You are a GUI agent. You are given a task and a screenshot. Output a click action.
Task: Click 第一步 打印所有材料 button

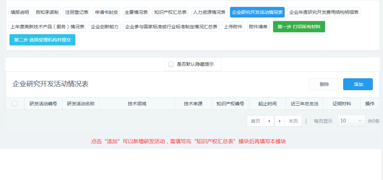tap(299, 27)
